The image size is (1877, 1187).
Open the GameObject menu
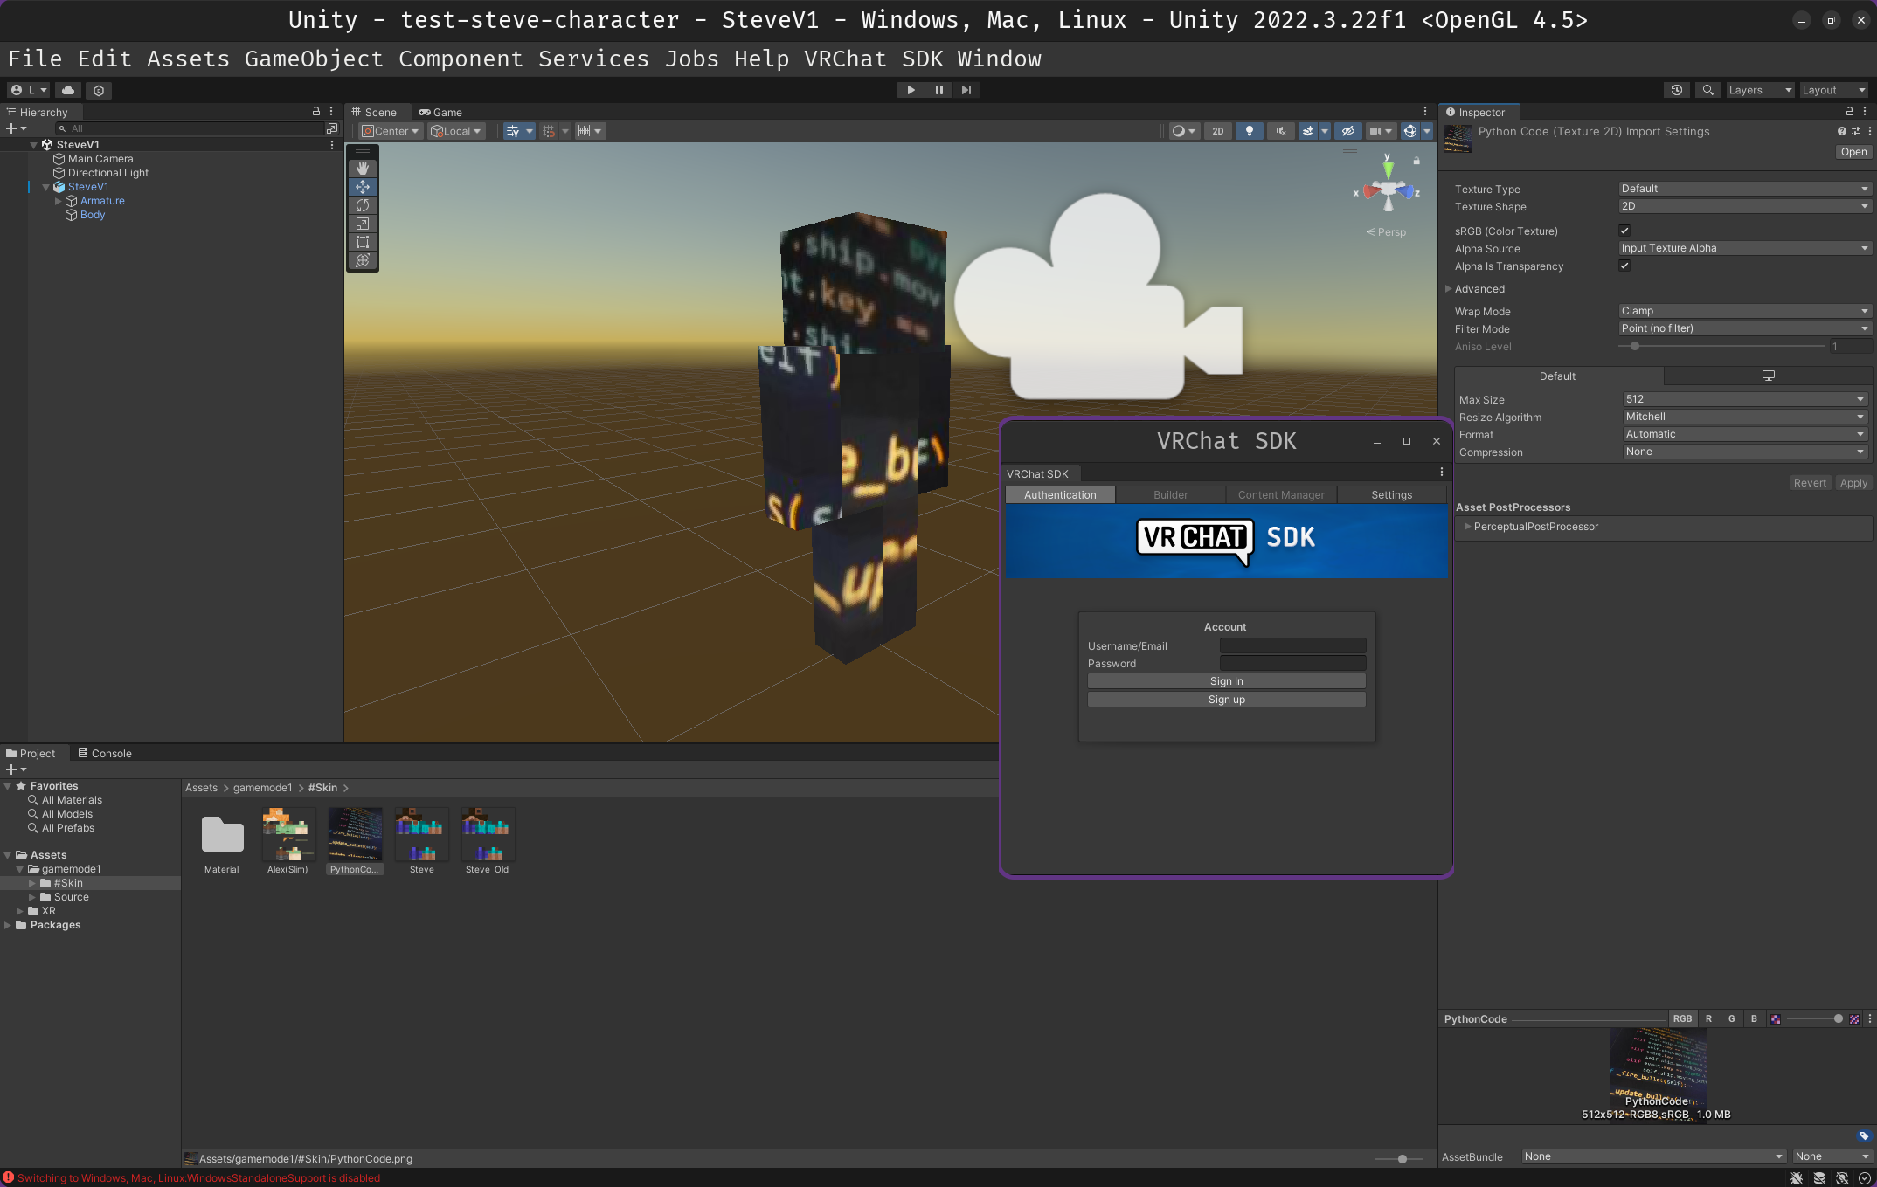click(314, 59)
